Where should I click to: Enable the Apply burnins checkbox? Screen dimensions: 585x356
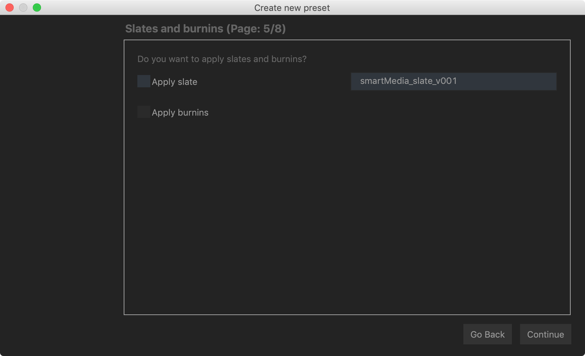tap(144, 112)
